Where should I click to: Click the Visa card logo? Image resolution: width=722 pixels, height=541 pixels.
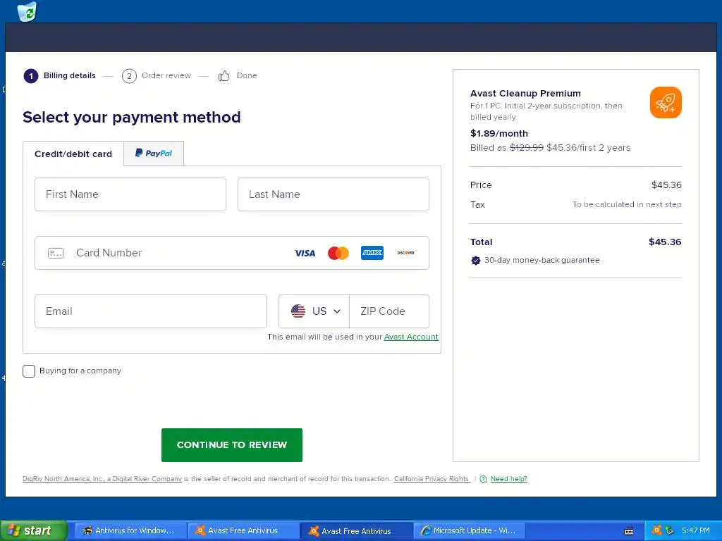[305, 253]
